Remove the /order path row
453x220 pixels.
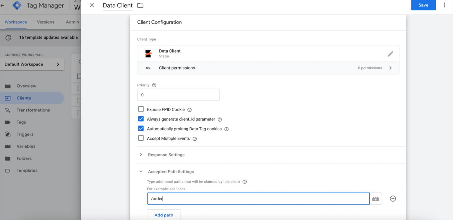(393, 199)
